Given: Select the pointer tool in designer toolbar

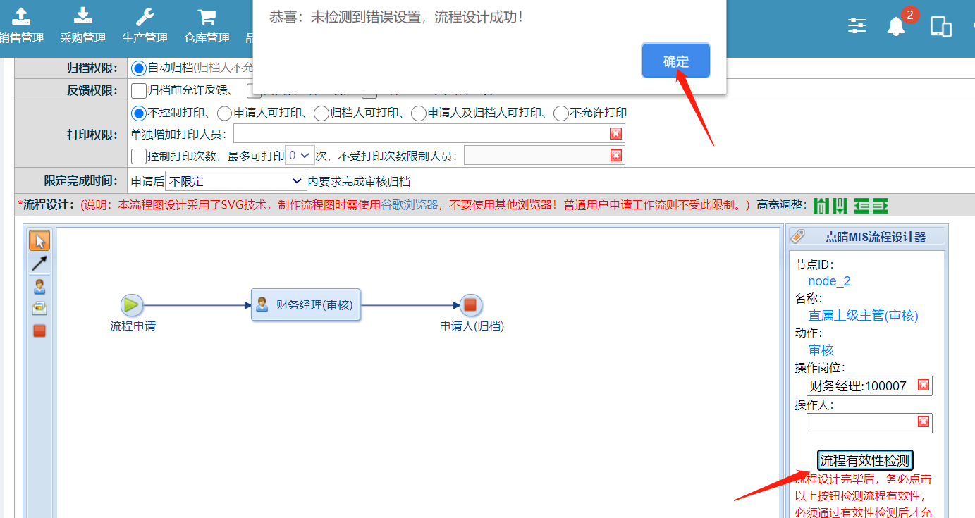Looking at the screenshot, I should (x=39, y=241).
